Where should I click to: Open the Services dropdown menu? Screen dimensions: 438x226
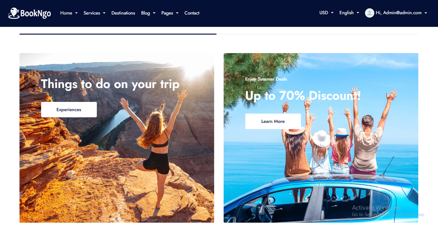(94, 13)
